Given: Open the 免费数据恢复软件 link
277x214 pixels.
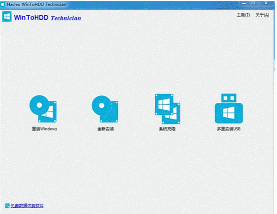Looking at the screenshot, I should (x=27, y=206).
